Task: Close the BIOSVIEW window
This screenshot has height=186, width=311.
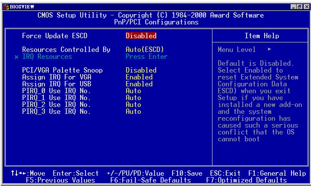Action: click(x=306, y=7)
